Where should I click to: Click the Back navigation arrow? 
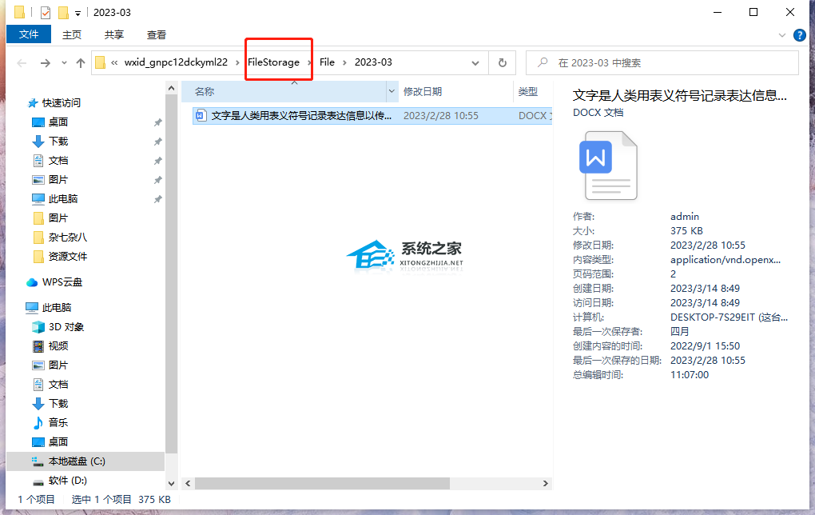pyautogui.click(x=22, y=62)
